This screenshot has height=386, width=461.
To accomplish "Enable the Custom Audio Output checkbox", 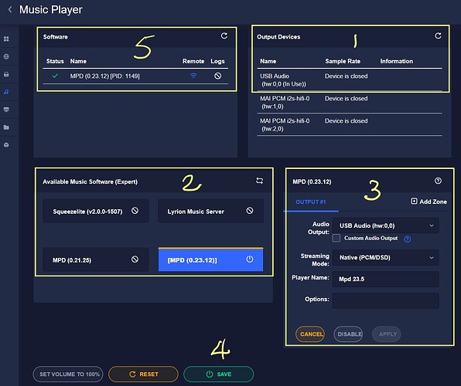I will tap(336, 238).
